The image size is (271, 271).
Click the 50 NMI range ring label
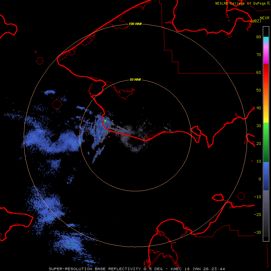tap(135, 79)
